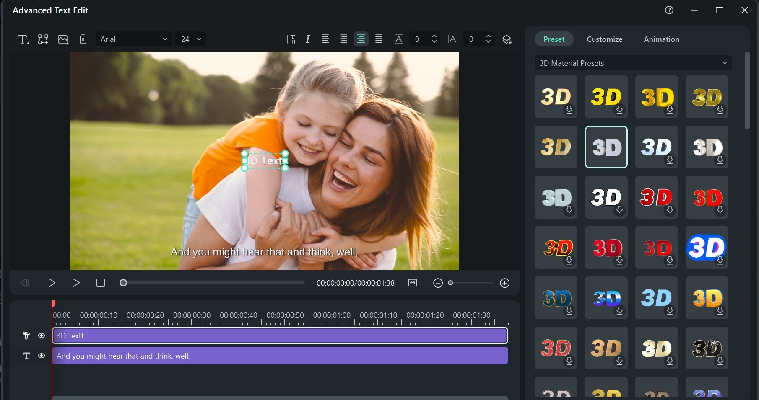The height and width of the screenshot is (400, 759).
Task: Download the light blue 3D preset
Action: (670, 311)
